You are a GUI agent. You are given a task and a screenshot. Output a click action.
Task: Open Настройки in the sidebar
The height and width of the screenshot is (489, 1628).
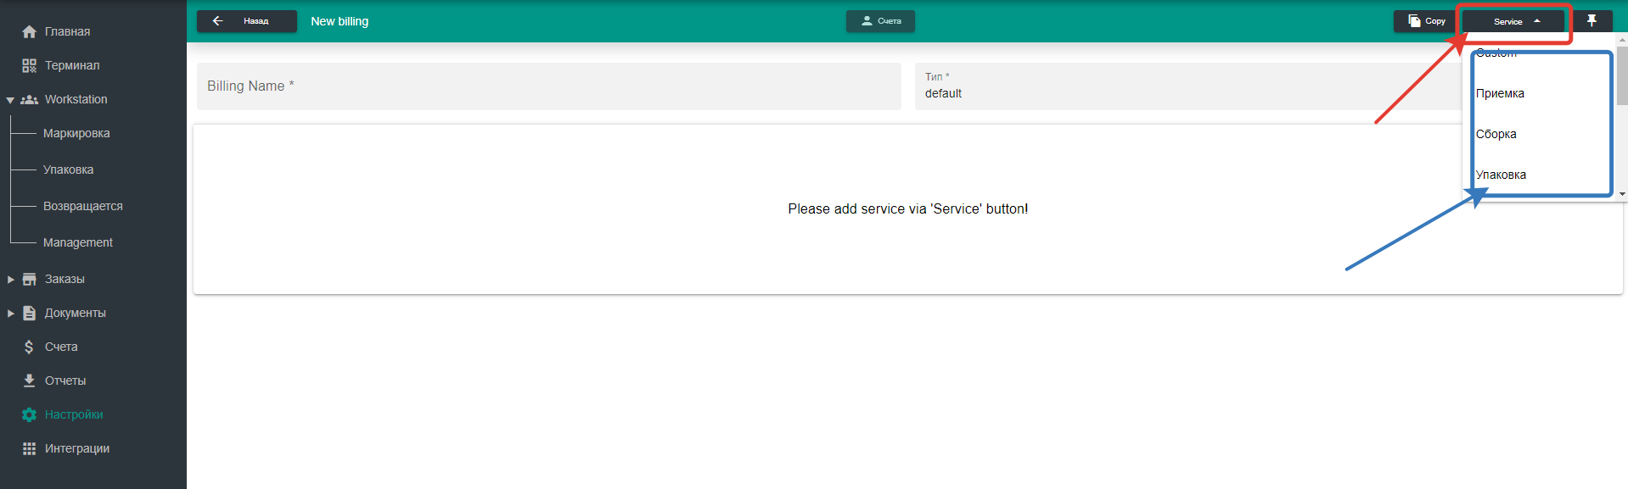pyautogui.click(x=74, y=414)
